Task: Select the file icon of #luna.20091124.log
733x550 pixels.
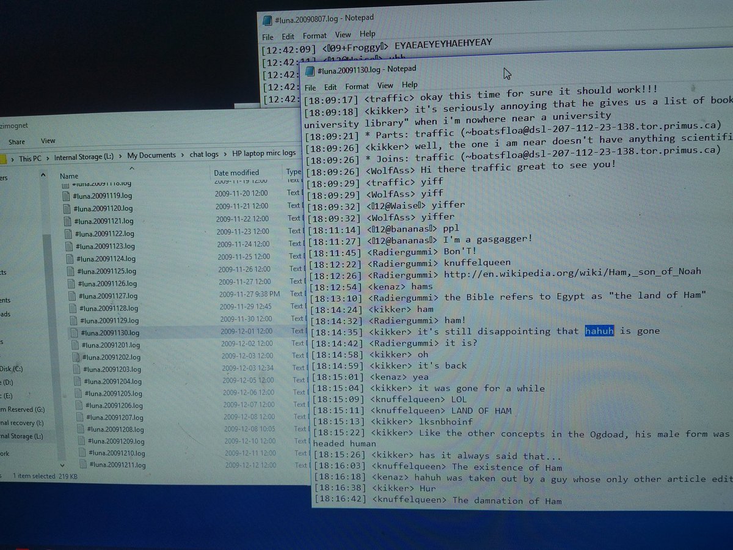Action: pos(71,259)
